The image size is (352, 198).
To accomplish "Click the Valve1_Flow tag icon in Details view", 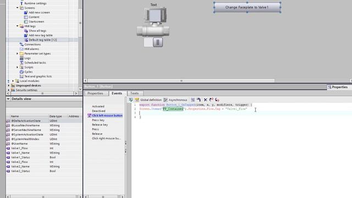I will click(8, 148).
